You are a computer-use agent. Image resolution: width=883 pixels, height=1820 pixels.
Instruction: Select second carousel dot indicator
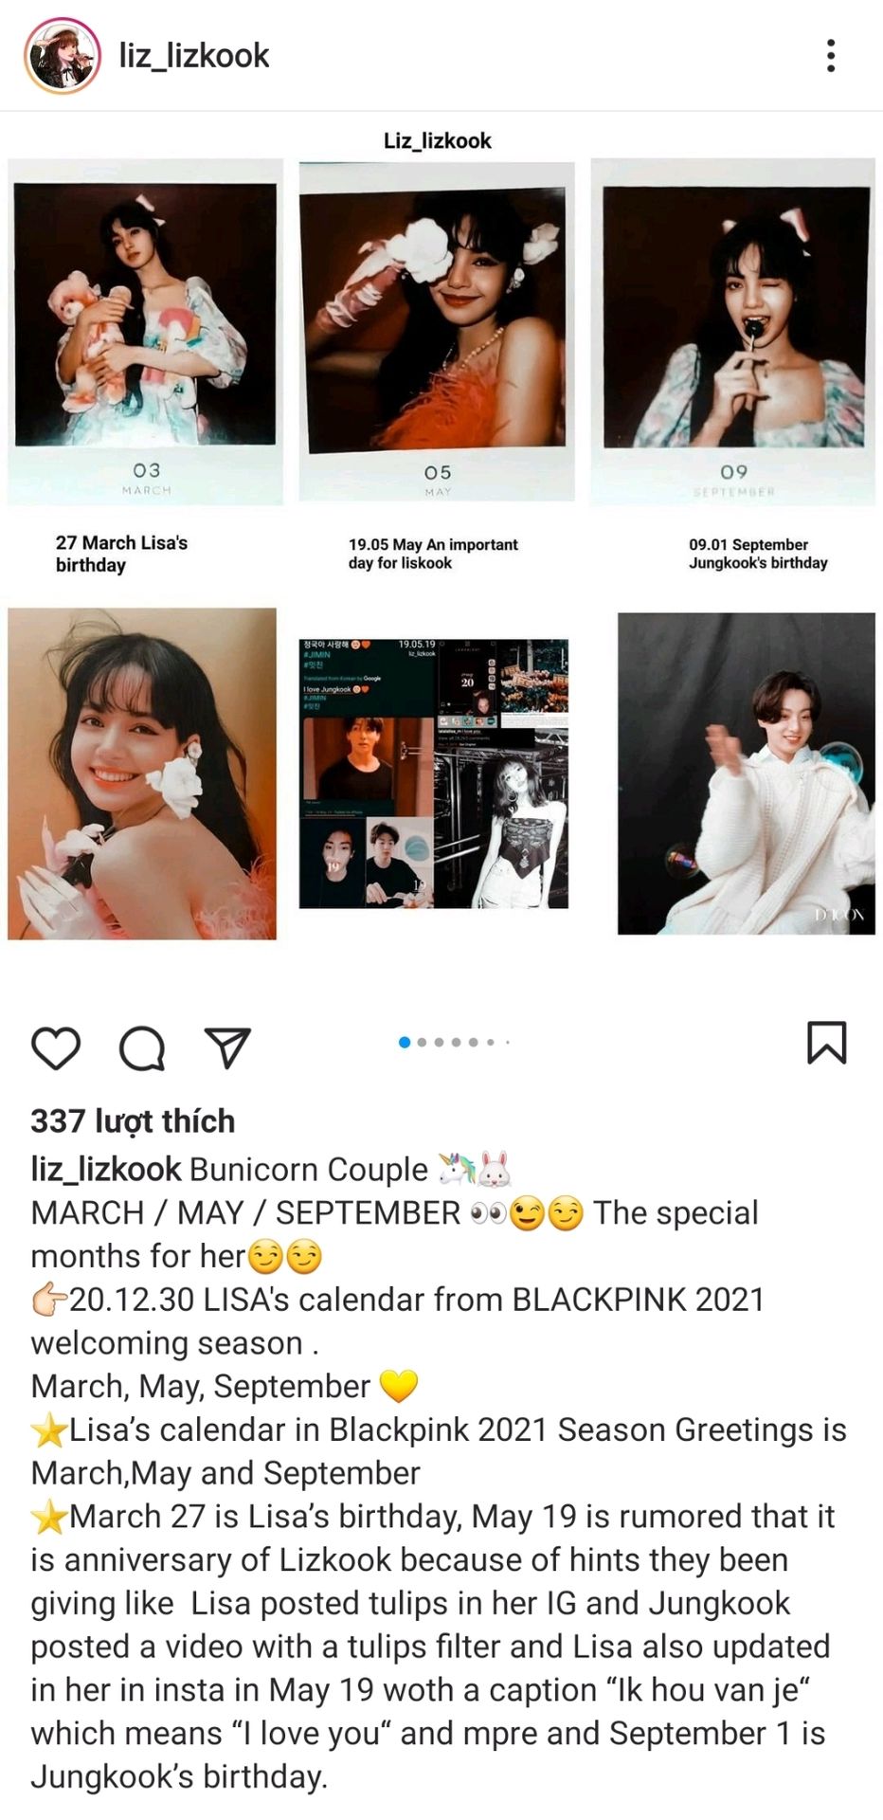tap(423, 1043)
